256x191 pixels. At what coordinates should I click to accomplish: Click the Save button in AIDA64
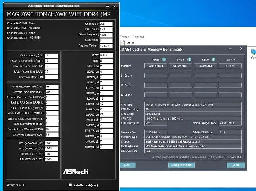click(127, 165)
